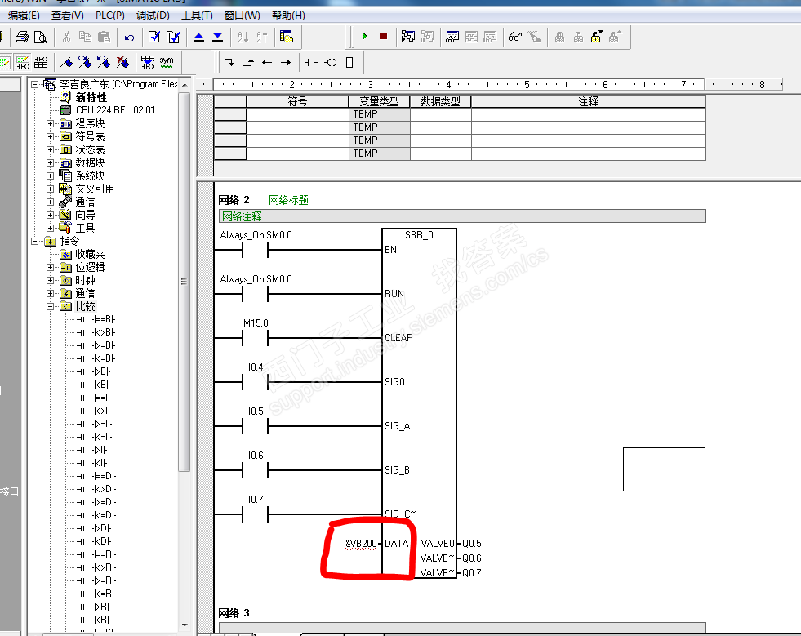Open the 工具(T) menu
Viewport: 801px width, 636px height.
coord(197,16)
